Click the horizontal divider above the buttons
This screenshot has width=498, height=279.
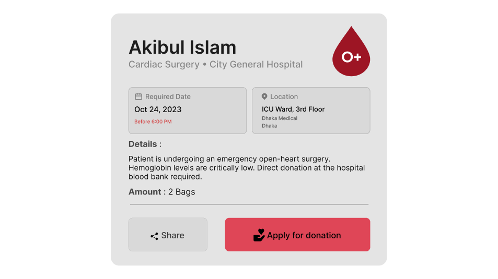249,204
